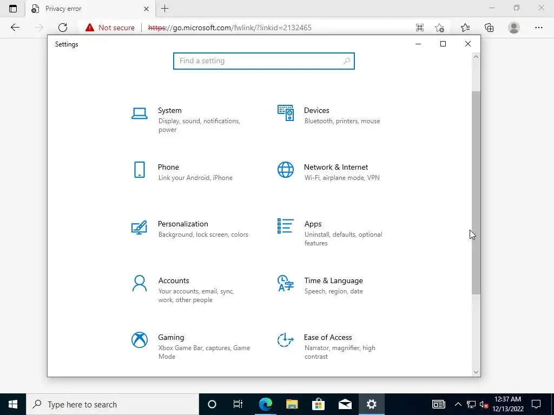Open the Gaming Xbox icon
The image size is (554, 415).
140,340
